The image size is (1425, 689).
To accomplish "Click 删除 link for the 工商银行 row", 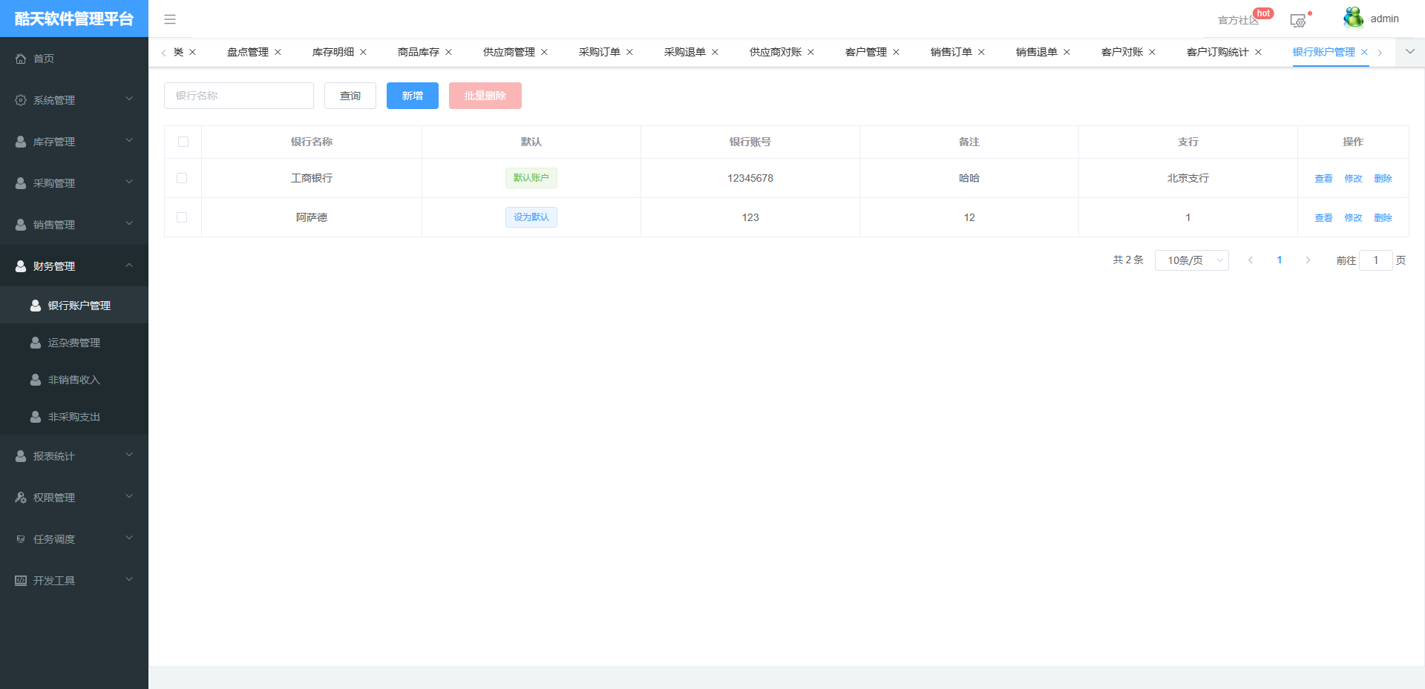I will (1383, 179).
